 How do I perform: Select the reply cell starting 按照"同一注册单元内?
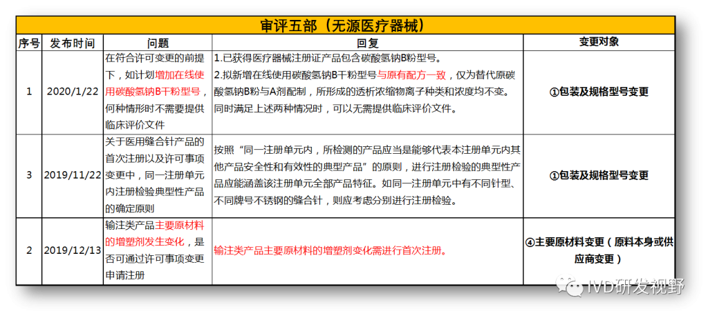[367, 175]
